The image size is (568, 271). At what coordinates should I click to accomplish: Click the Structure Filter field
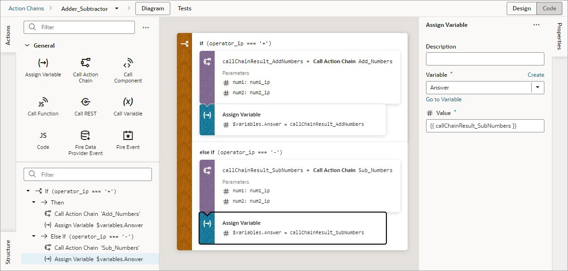(88, 174)
